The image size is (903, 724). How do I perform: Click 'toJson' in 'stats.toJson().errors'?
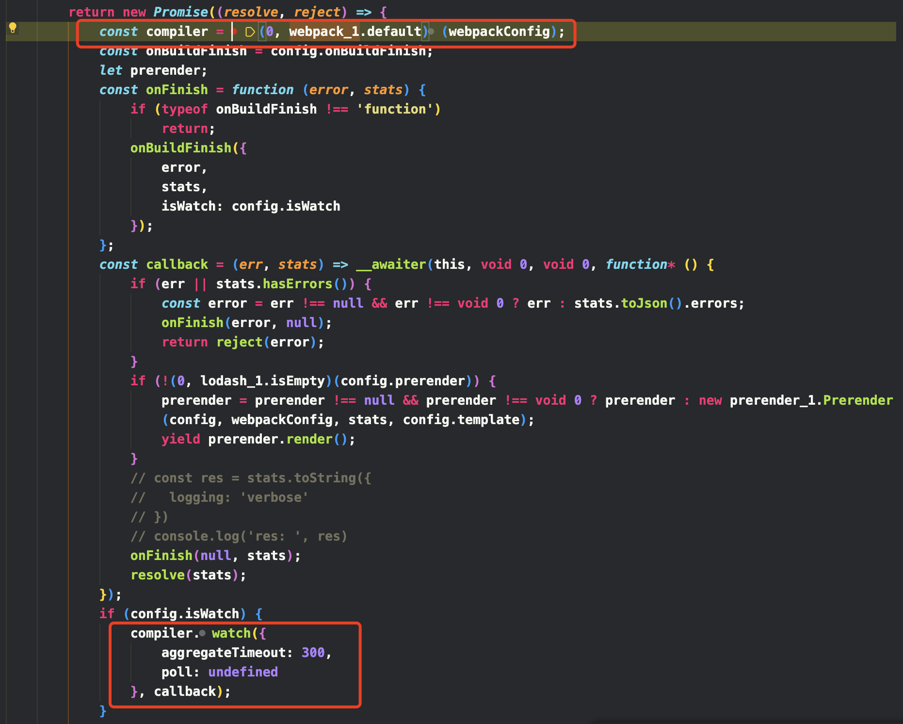pyautogui.click(x=644, y=303)
